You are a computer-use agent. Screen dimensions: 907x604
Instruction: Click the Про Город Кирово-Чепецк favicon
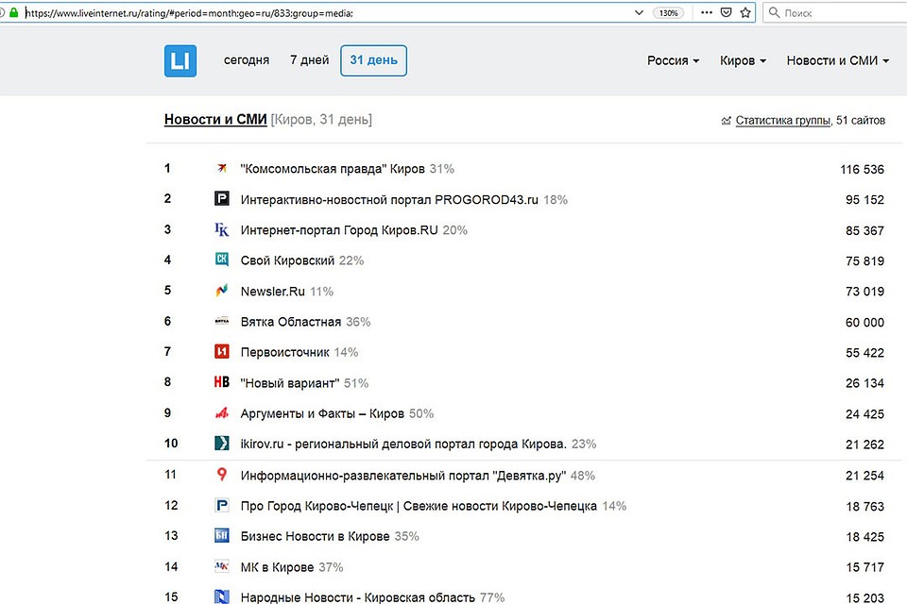point(221,505)
